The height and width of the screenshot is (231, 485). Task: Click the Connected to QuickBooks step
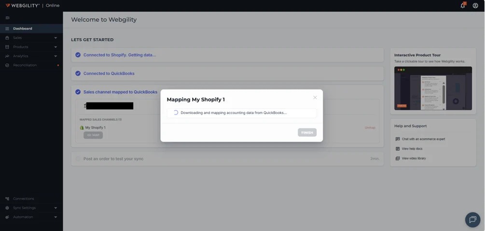[x=227, y=73]
